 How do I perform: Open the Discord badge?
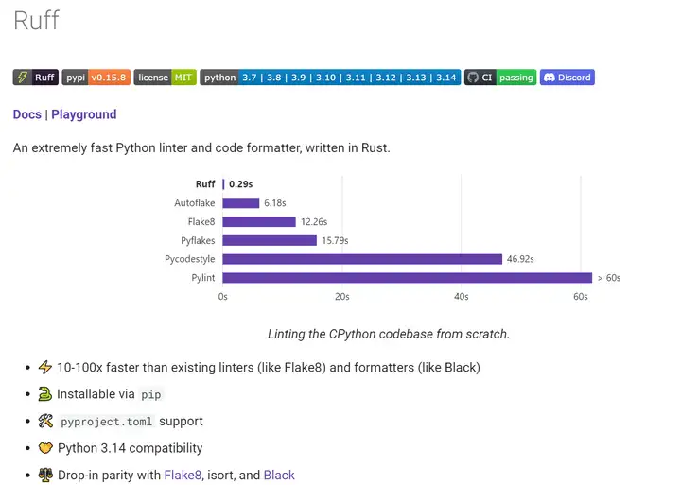coord(567,78)
